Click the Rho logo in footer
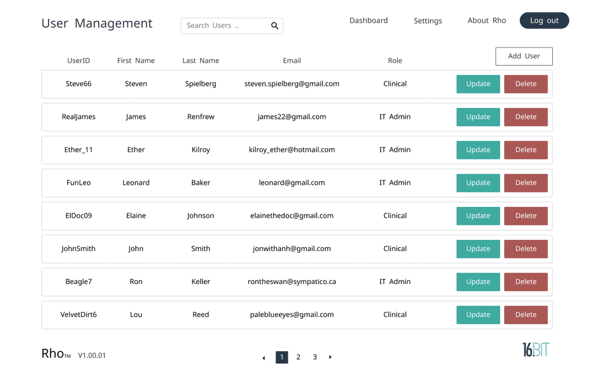This screenshot has height=371, width=594. pos(56,354)
